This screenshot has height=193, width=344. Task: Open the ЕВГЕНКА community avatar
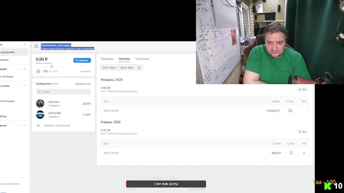40,103
